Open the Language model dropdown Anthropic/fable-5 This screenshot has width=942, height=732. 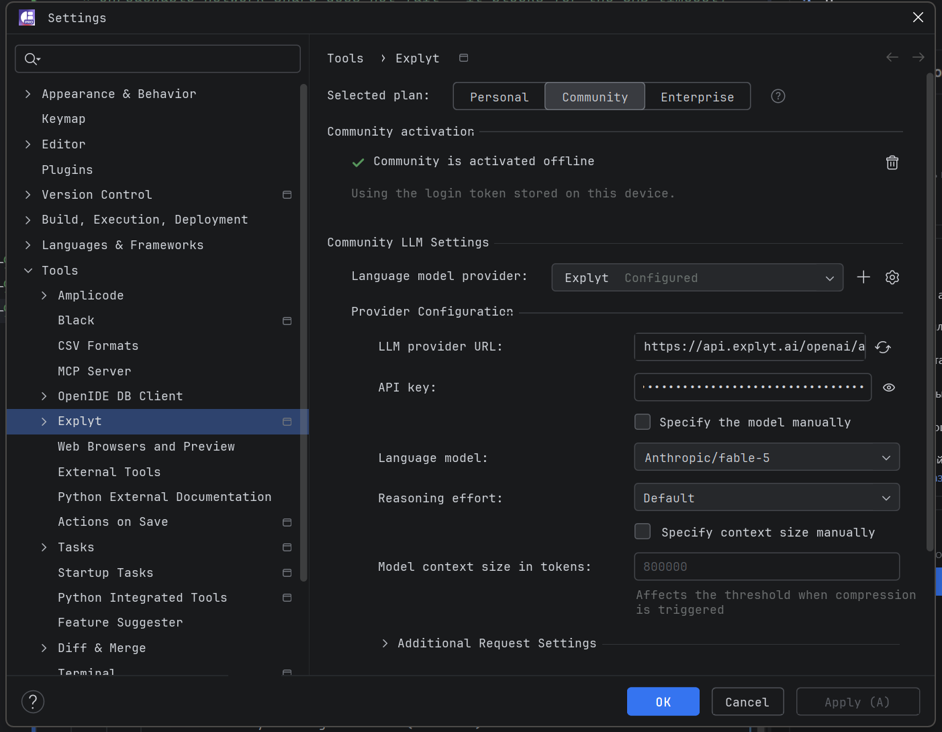click(767, 457)
